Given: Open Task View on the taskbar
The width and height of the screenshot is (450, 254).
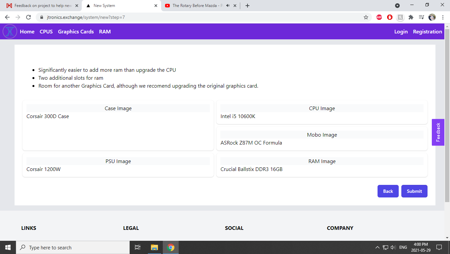Looking at the screenshot, I should [138, 247].
